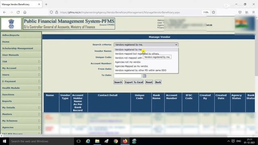Select 'Vendors mapped but registered by others' option

point(146,54)
